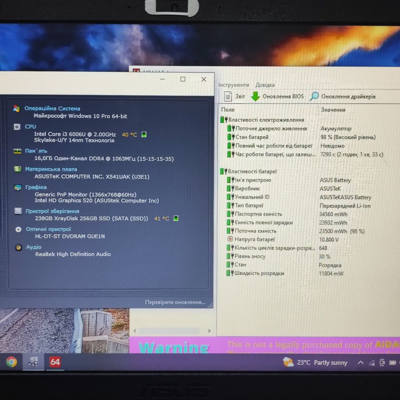Minimize the Speccy window
Viewport: 400px width, 400px height.
(162, 79)
